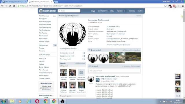Open OBS Studio from the taskbar
The image size is (185, 104).
pyautogui.click(x=62, y=101)
